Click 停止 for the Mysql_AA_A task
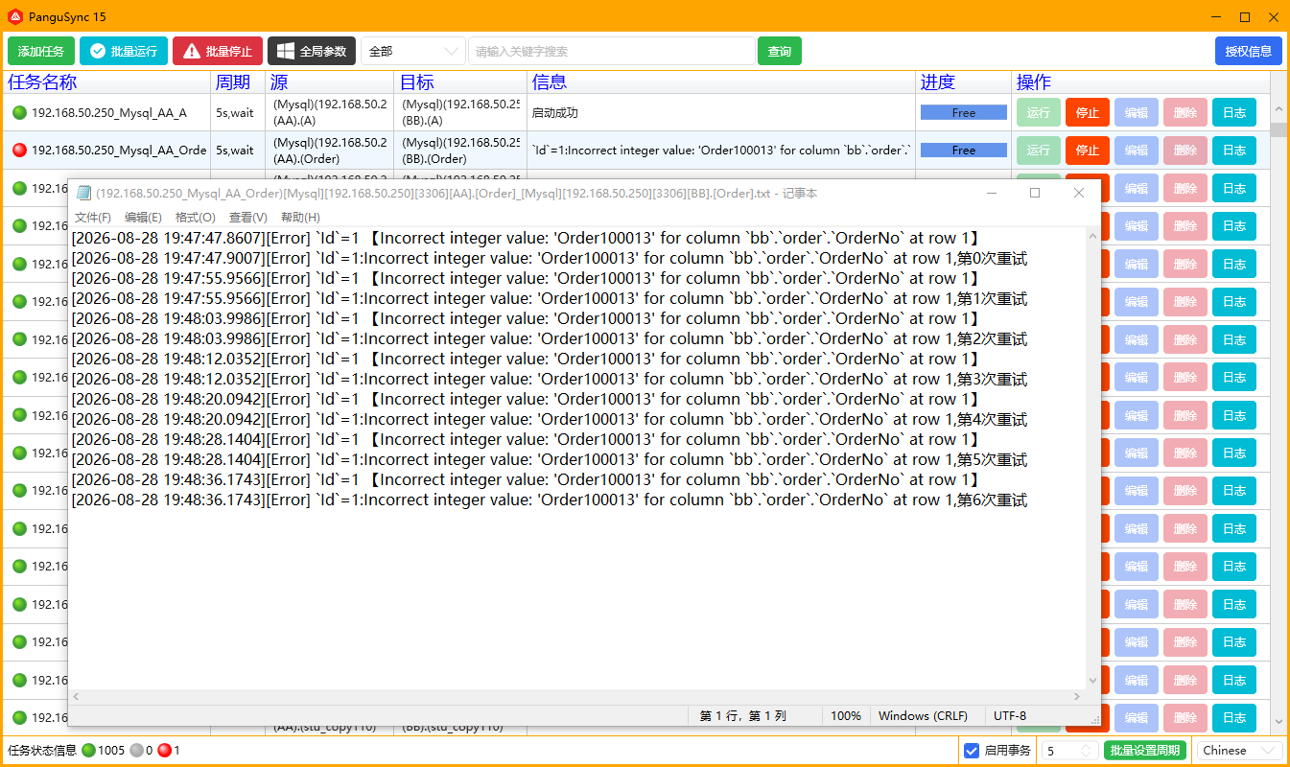 [1088, 112]
